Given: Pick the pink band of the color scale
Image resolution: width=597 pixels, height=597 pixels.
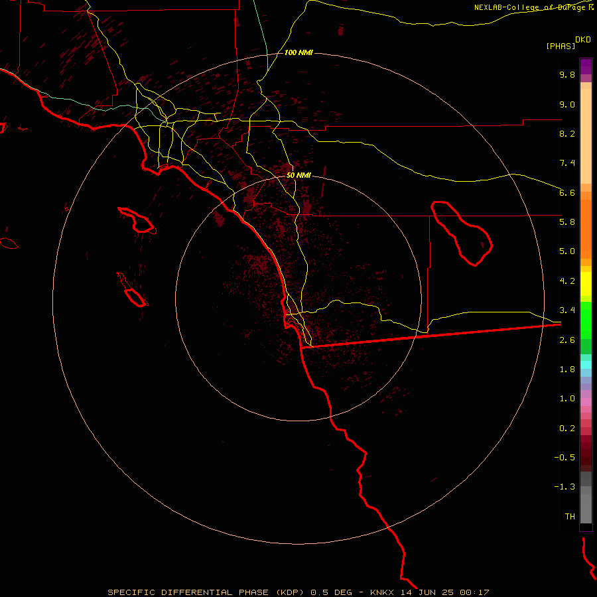Looking at the screenshot, I should click(x=586, y=402).
